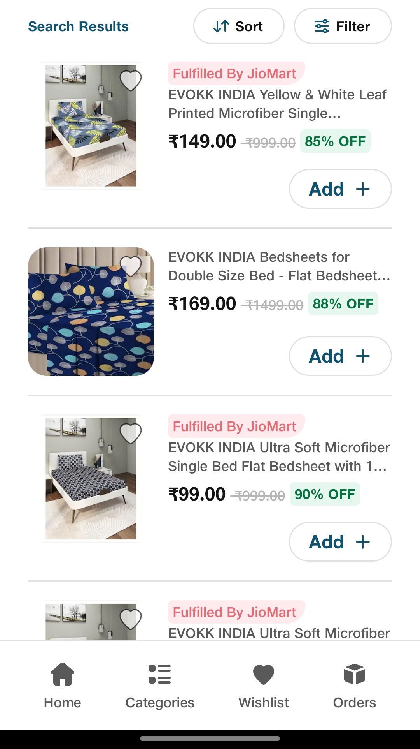Image resolution: width=420 pixels, height=749 pixels.
Task: Open EVOKK INDIA Bedsheets for Double Size Bed
Action: (x=279, y=266)
